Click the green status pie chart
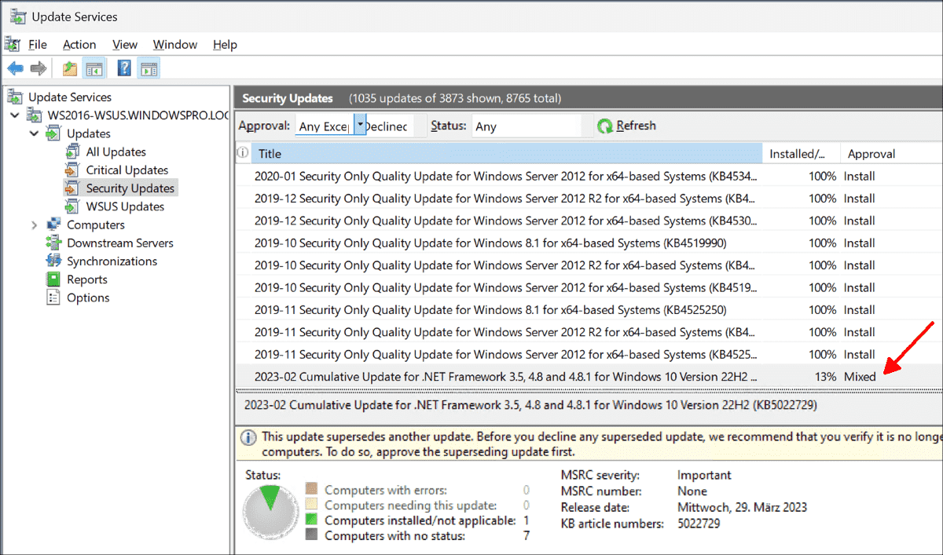This screenshot has height=555, width=943. (271, 510)
